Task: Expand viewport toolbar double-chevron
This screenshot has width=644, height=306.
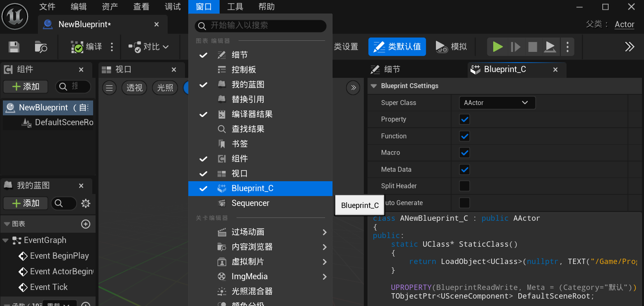Action: coord(353,87)
